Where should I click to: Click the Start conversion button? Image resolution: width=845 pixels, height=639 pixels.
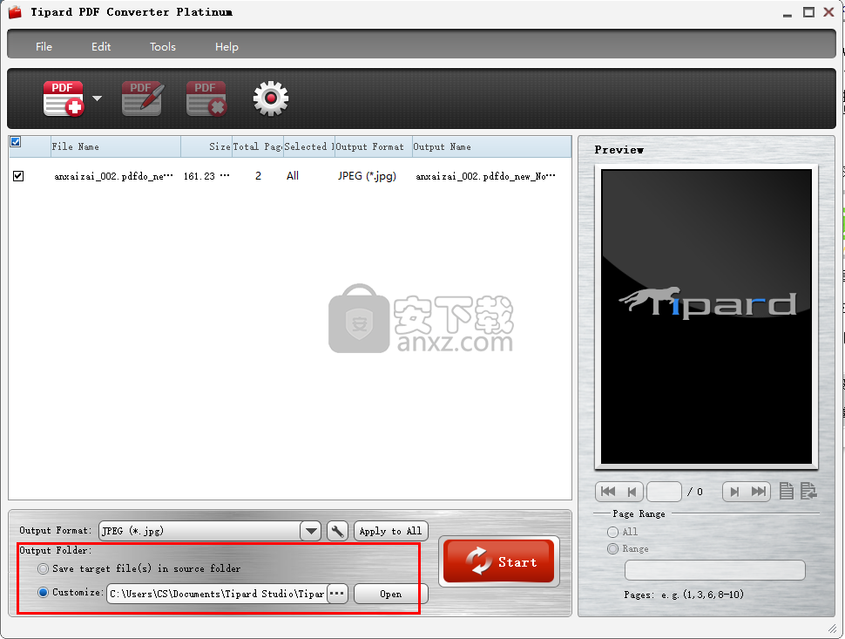point(499,561)
